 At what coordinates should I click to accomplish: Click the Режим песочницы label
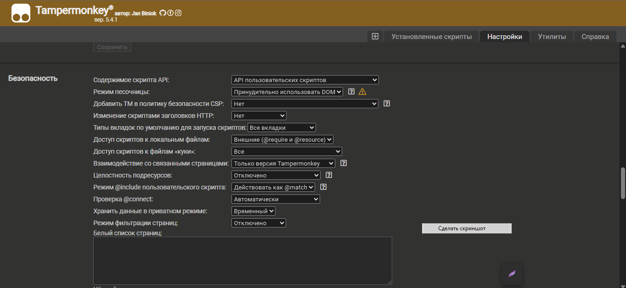[x=121, y=92]
